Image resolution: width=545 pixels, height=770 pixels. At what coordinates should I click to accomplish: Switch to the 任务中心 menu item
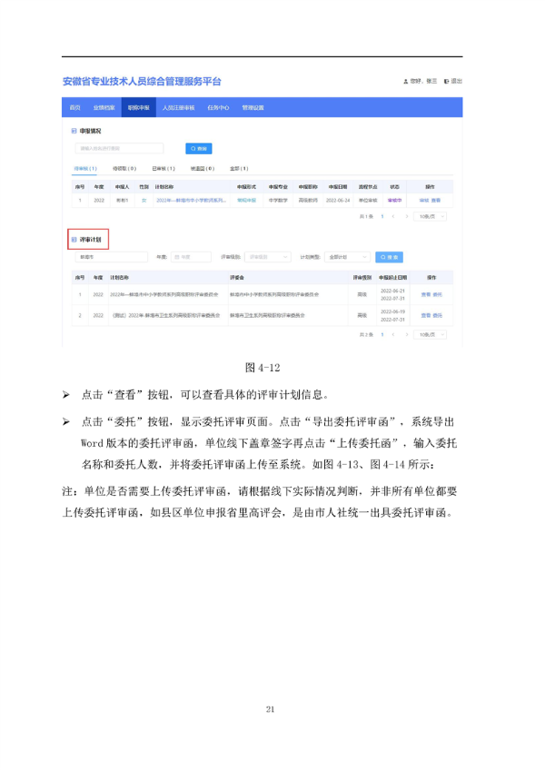218,107
